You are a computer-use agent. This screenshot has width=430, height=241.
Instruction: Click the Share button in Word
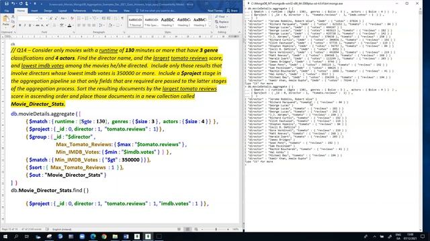pos(232,11)
